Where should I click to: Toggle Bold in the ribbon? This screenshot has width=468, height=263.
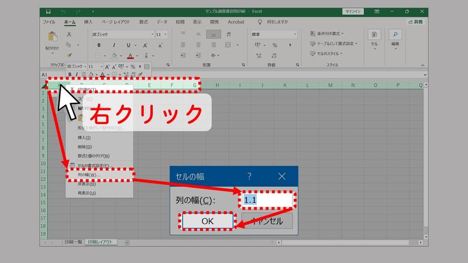(99, 46)
